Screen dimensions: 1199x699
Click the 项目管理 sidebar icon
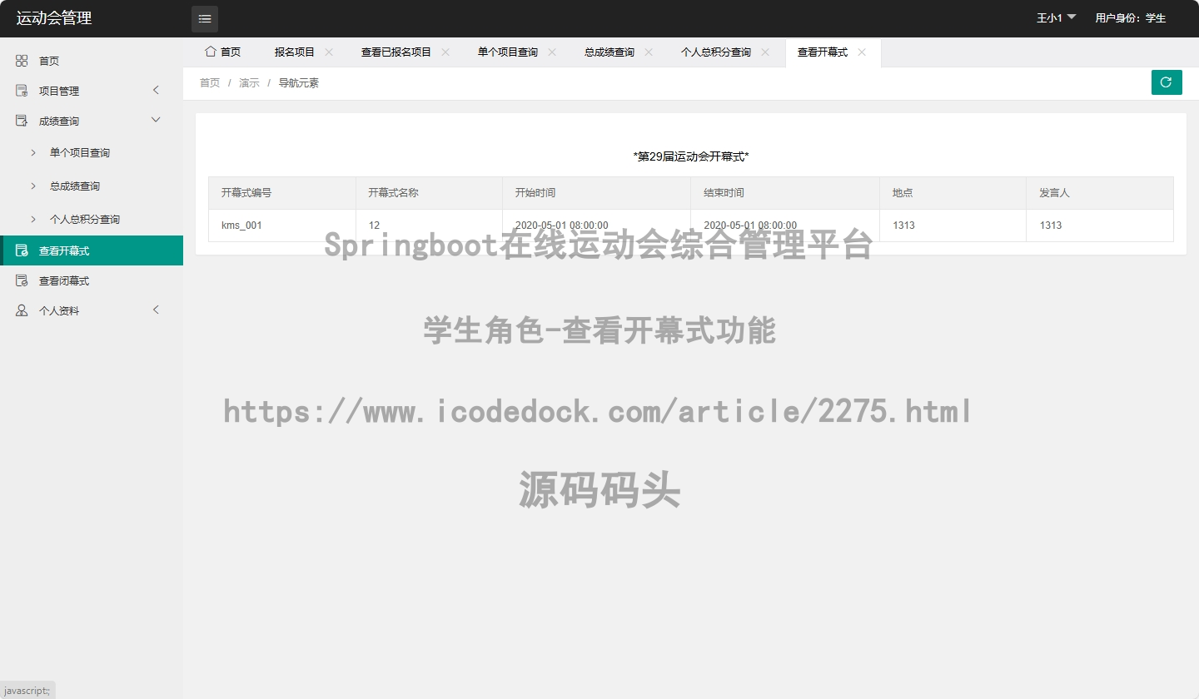coord(22,91)
